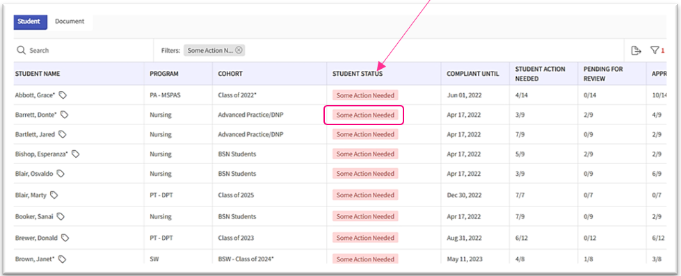Open student Brewer, Donald
681x276 pixels.
36,238
